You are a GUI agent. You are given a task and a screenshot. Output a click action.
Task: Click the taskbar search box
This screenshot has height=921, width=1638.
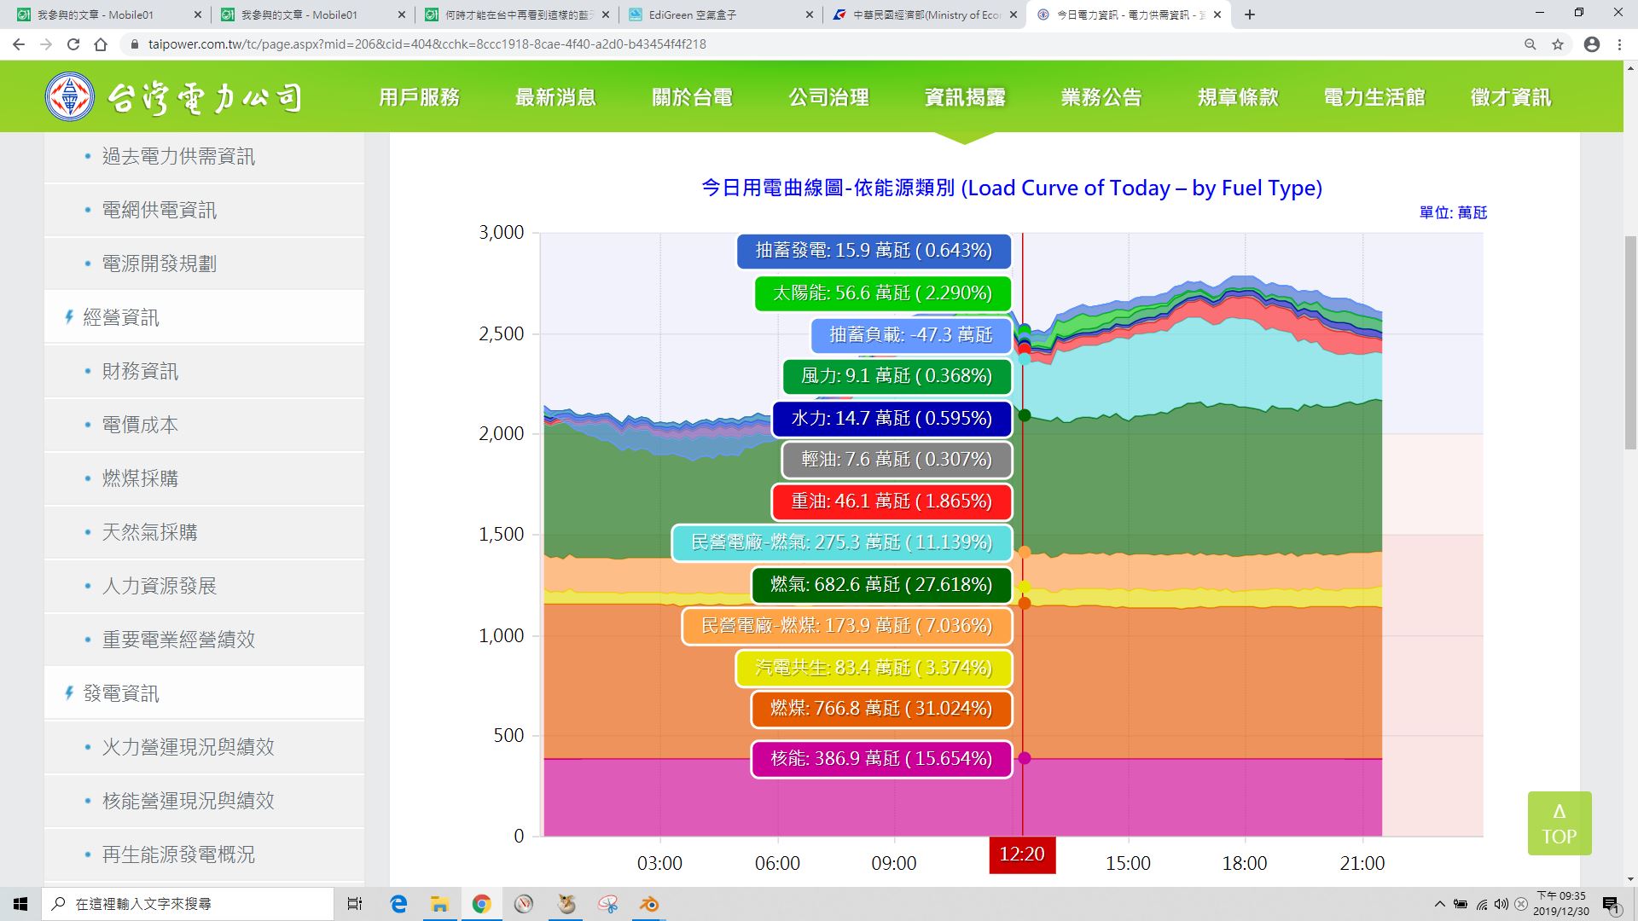(x=188, y=904)
